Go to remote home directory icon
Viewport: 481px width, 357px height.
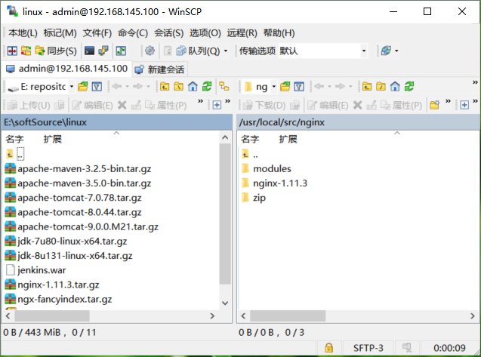pyautogui.click(x=395, y=87)
